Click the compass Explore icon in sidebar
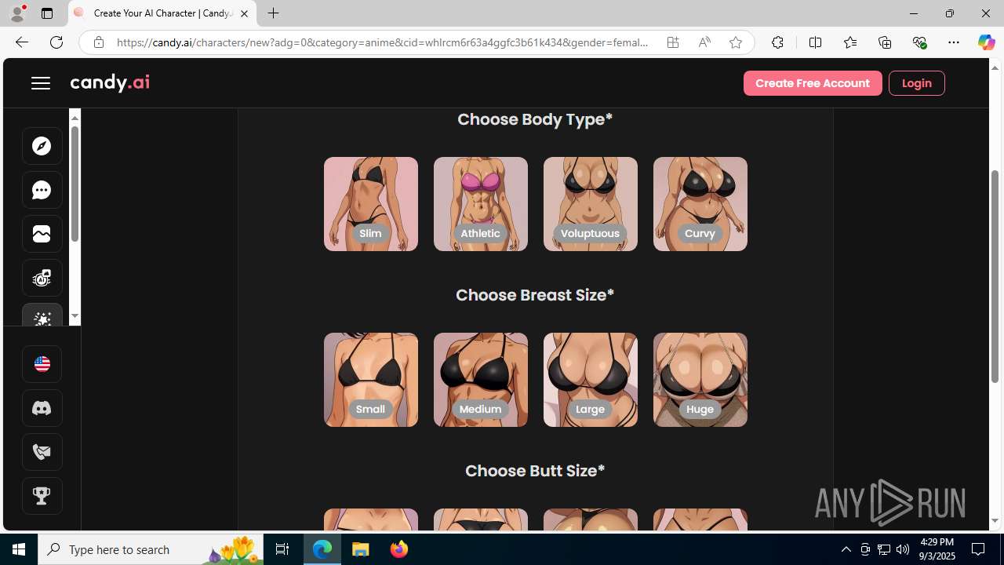Screen dimensions: 1004x565 (42, 146)
